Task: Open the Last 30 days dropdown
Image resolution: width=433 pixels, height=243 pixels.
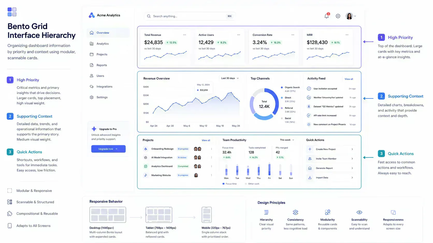Action: (x=230, y=78)
